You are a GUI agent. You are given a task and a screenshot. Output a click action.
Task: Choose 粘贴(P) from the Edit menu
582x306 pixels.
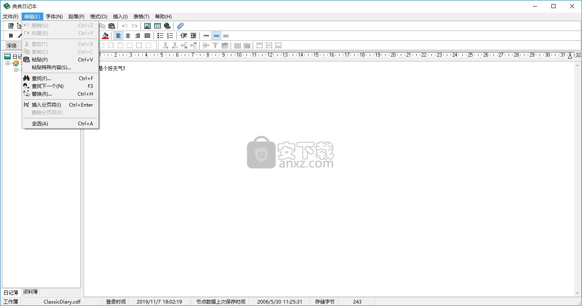pyautogui.click(x=60, y=59)
